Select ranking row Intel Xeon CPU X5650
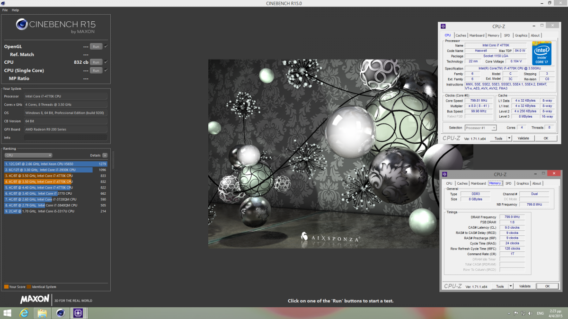The height and width of the screenshot is (319, 568). coord(56,164)
